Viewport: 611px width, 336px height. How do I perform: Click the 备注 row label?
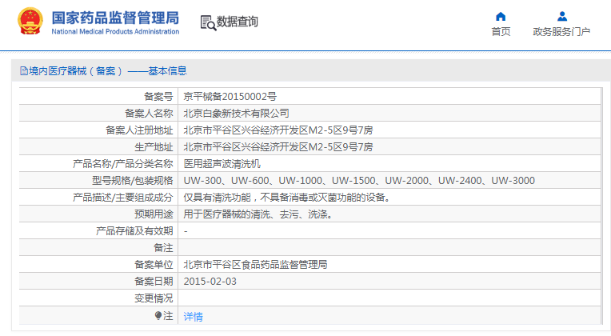[163, 247]
